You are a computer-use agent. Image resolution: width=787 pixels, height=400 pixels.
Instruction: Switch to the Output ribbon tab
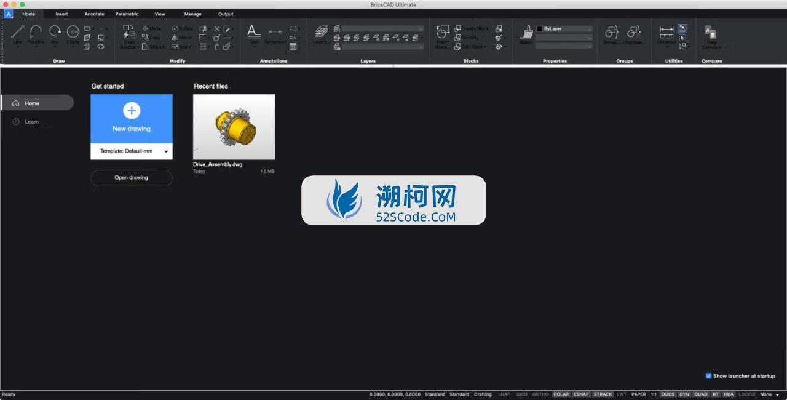pyautogui.click(x=226, y=14)
